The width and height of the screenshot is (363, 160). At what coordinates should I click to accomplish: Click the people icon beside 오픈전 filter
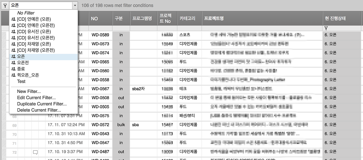(x=13, y=63)
